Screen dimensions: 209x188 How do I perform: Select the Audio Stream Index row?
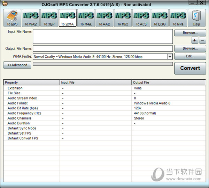click(104, 98)
